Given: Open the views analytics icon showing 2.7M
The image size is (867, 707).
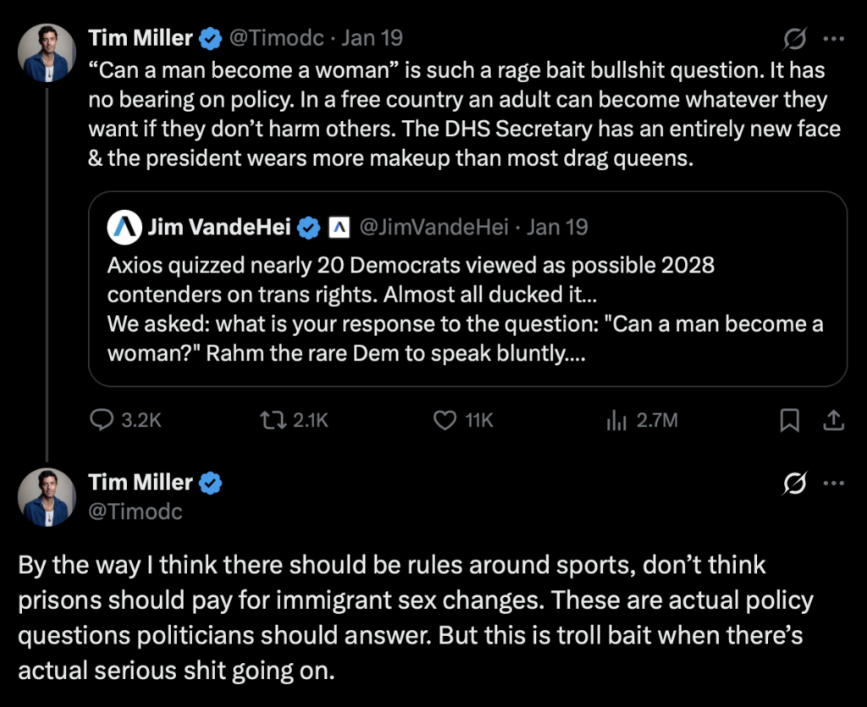Looking at the screenshot, I should pyautogui.click(x=616, y=419).
